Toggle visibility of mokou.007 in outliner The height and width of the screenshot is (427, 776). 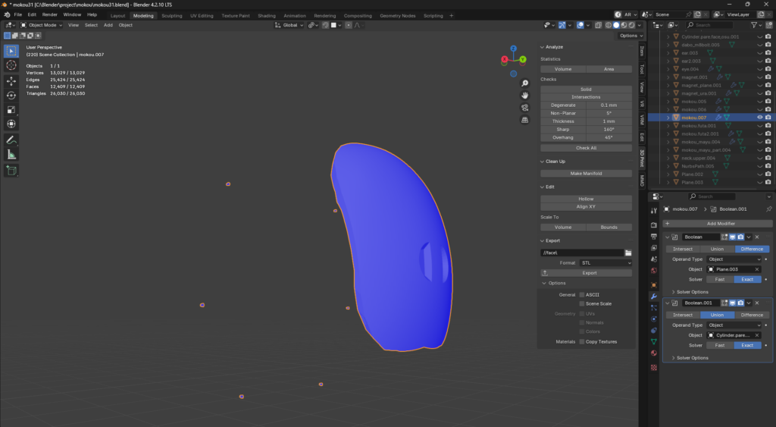click(x=759, y=118)
